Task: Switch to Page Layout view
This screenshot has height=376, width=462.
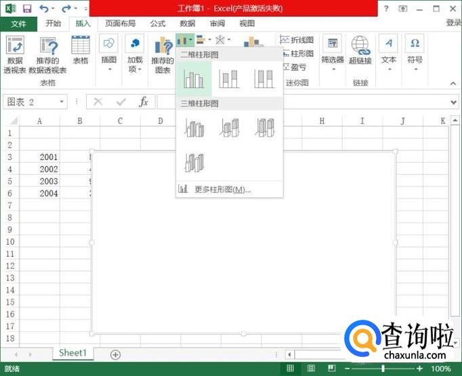Action: [311, 368]
